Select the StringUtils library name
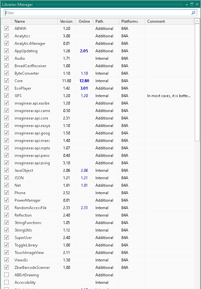201x289 pixels. (23, 230)
